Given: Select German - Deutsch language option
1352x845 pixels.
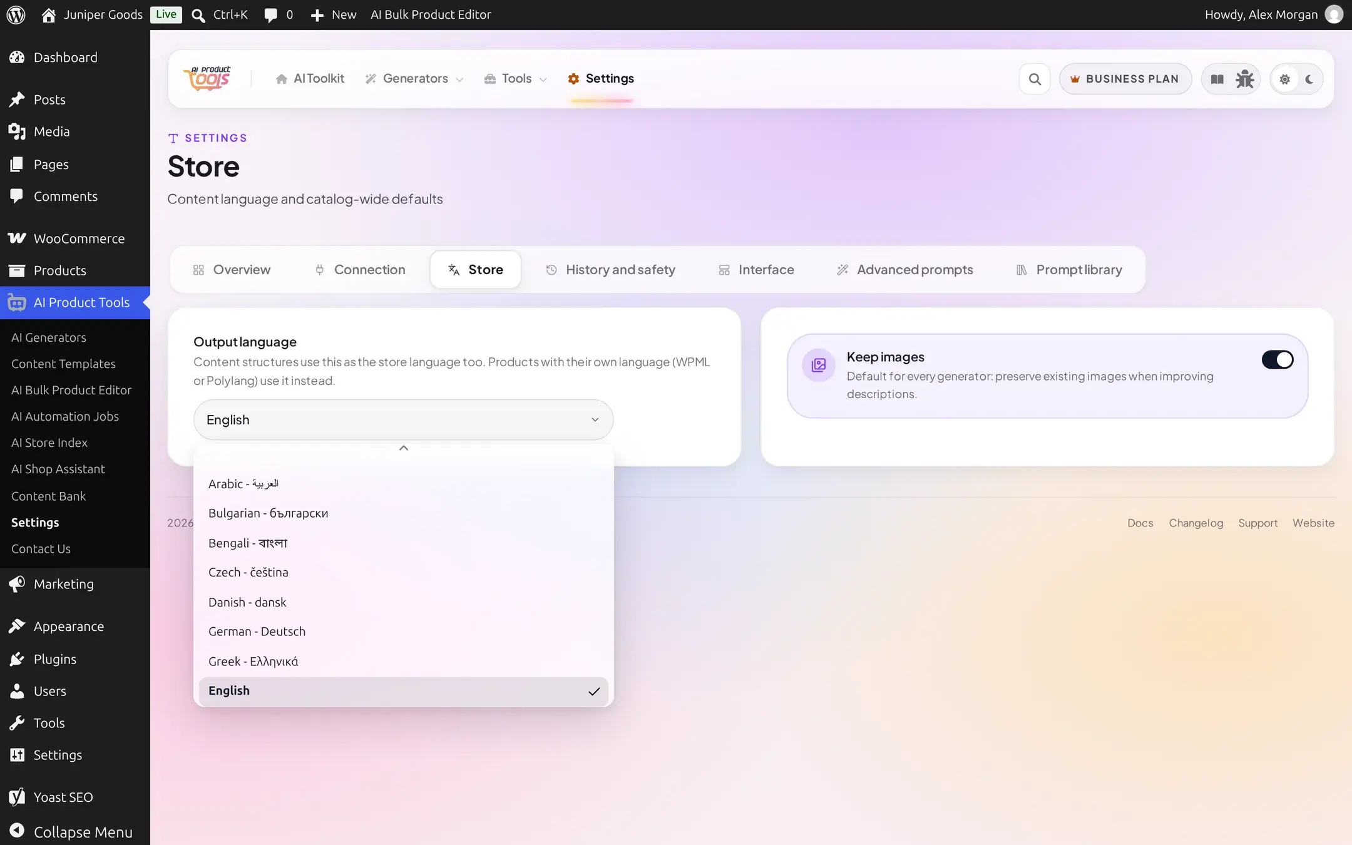Looking at the screenshot, I should coord(403,632).
